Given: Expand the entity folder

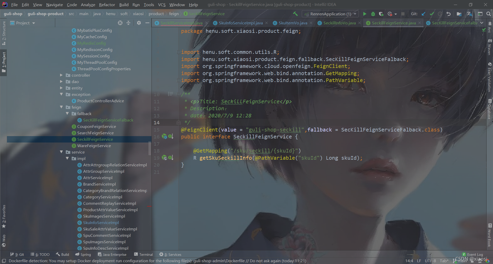Looking at the screenshot, I should (x=61, y=88).
